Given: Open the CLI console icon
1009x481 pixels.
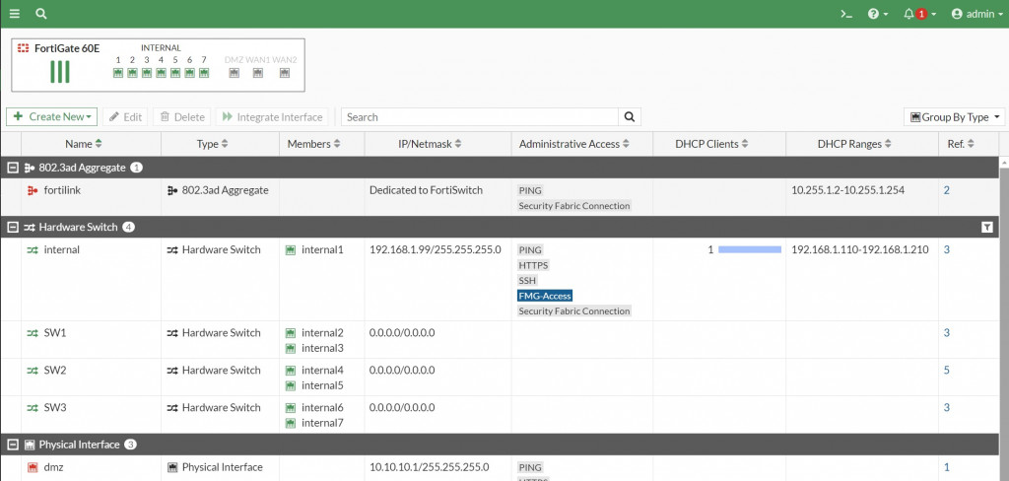Looking at the screenshot, I should click(846, 14).
